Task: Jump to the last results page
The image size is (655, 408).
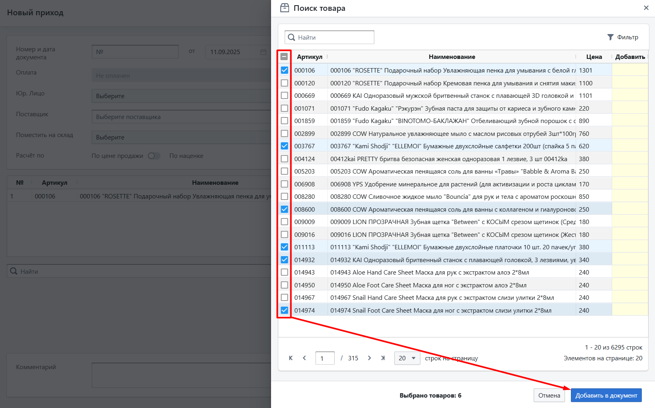Action: (383, 358)
